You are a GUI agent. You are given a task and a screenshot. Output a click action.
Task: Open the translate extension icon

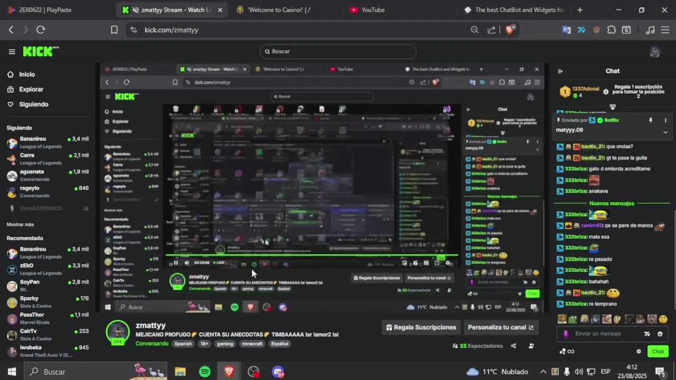coord(567,30)
